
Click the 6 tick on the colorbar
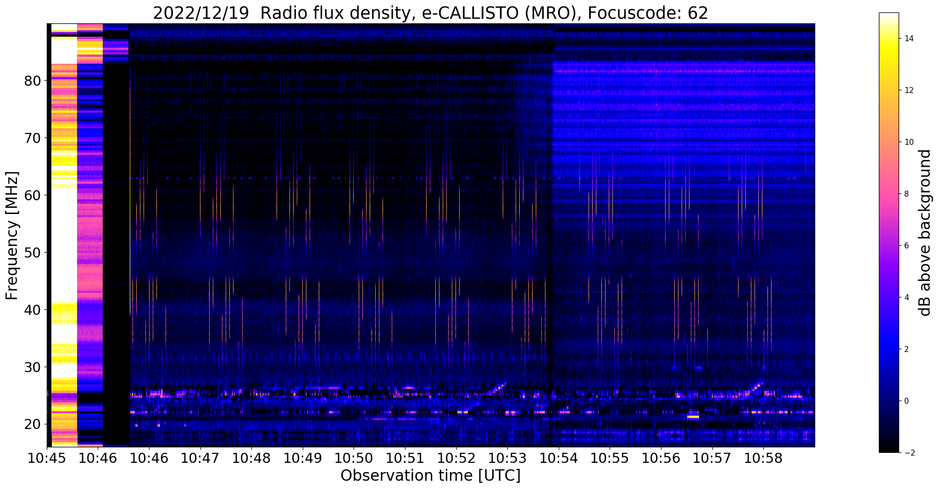(906, 246)
